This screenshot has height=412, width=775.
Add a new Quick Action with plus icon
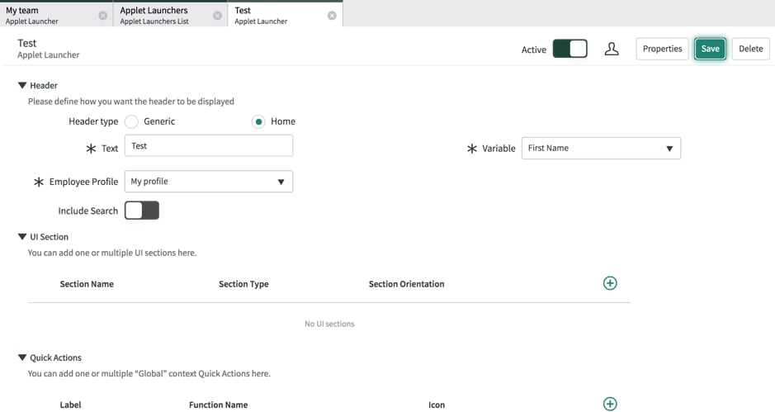[x=610, y=404]
